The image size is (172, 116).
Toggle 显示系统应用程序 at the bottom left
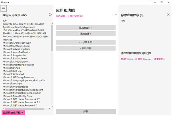pyautogui.click(x=13, y=113)
